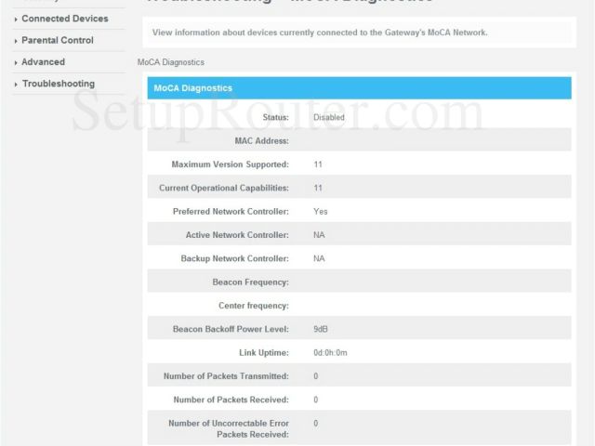
Task: Expand the arrow beside Troubleshooting
Action: tap(16, 85)
